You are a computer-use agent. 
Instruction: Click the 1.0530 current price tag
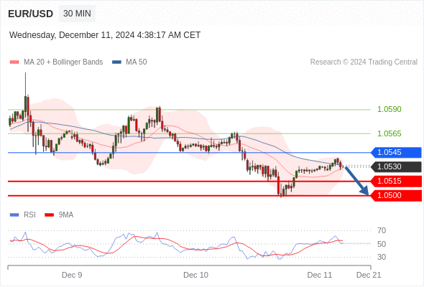point(396,167)
